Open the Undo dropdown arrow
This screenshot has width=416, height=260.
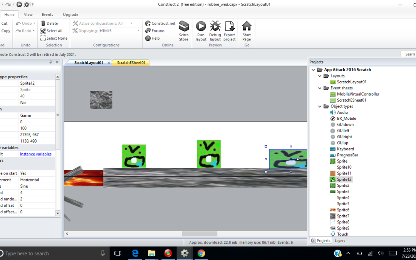click(x=34, y=23)
